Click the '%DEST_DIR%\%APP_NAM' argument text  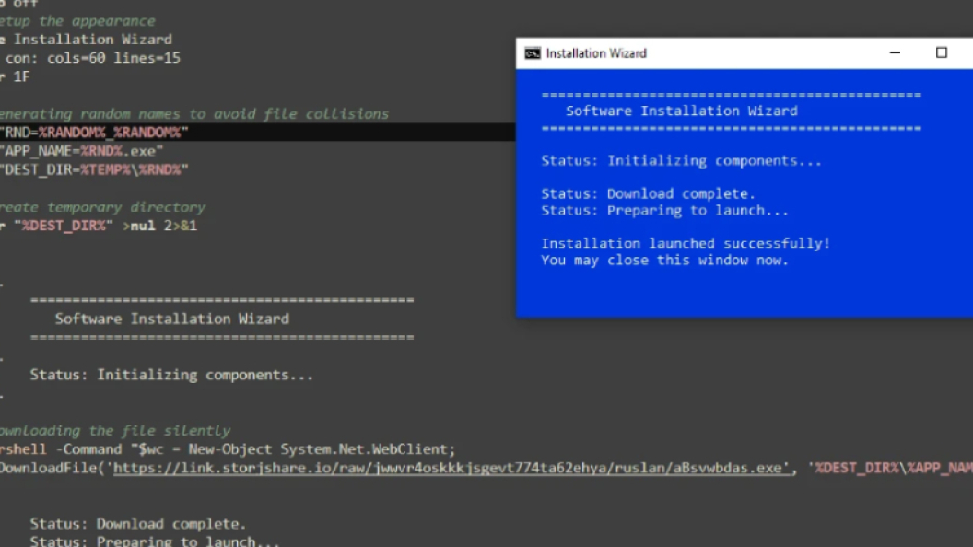(890, 468)
